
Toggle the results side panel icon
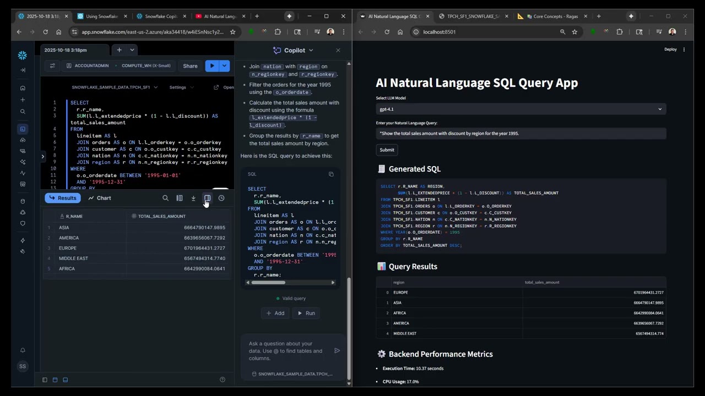tap(207, 198)
